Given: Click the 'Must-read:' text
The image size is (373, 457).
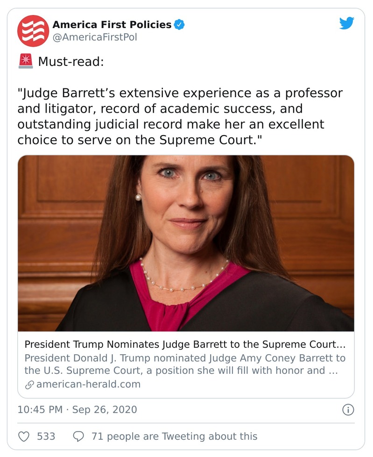Looking at the screenshot, I should tap(70, 61).
